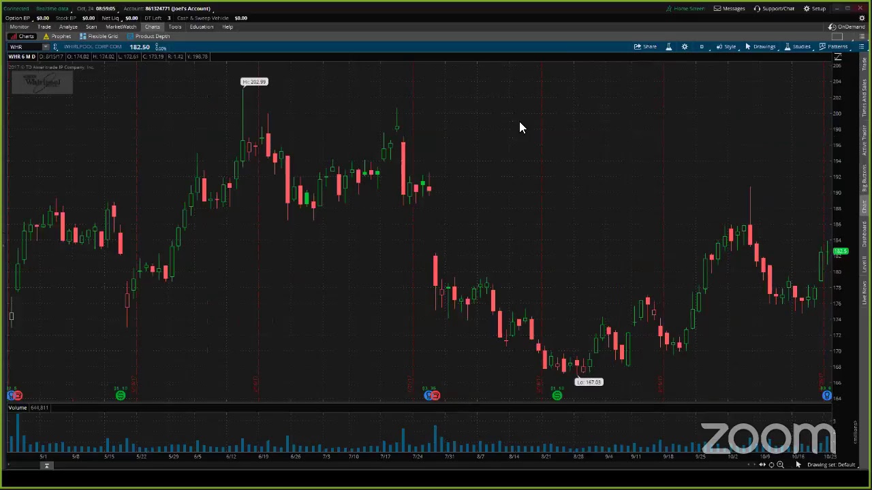Open sub-tab row list menu icon
This screenshot has width=872, height=490.
(x=861, y=36)
